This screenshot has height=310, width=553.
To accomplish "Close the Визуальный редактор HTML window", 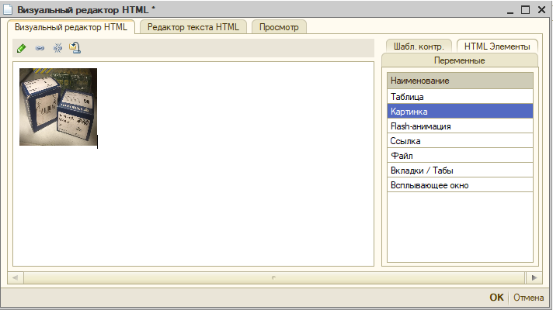I will point(541,9).
